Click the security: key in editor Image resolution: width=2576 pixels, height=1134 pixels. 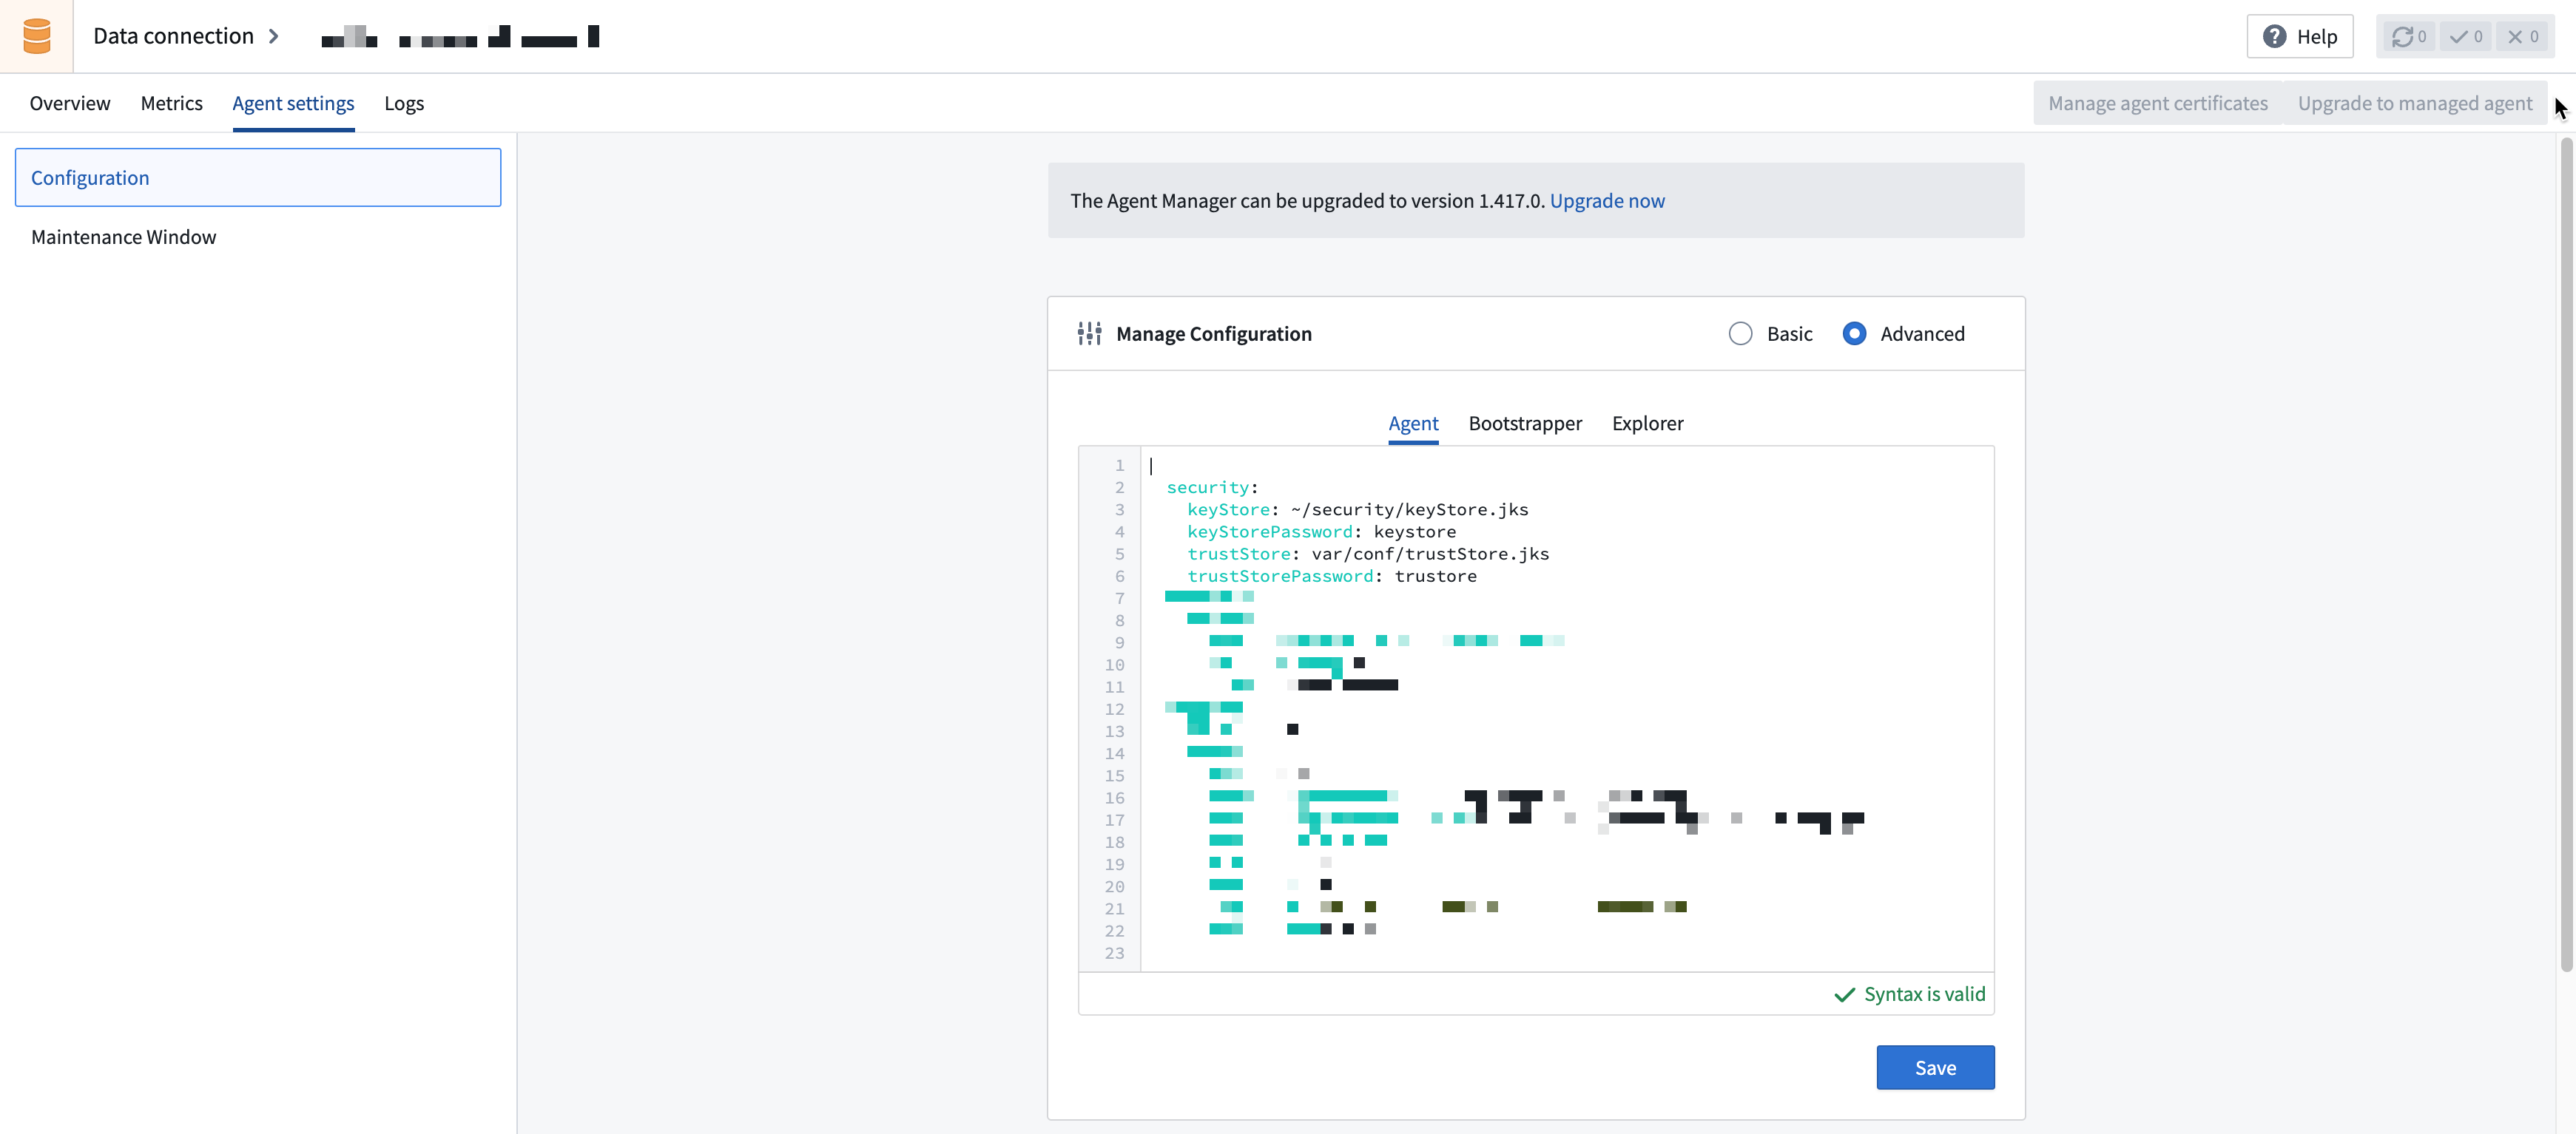pyautogui.click(x=1212, y=488)
